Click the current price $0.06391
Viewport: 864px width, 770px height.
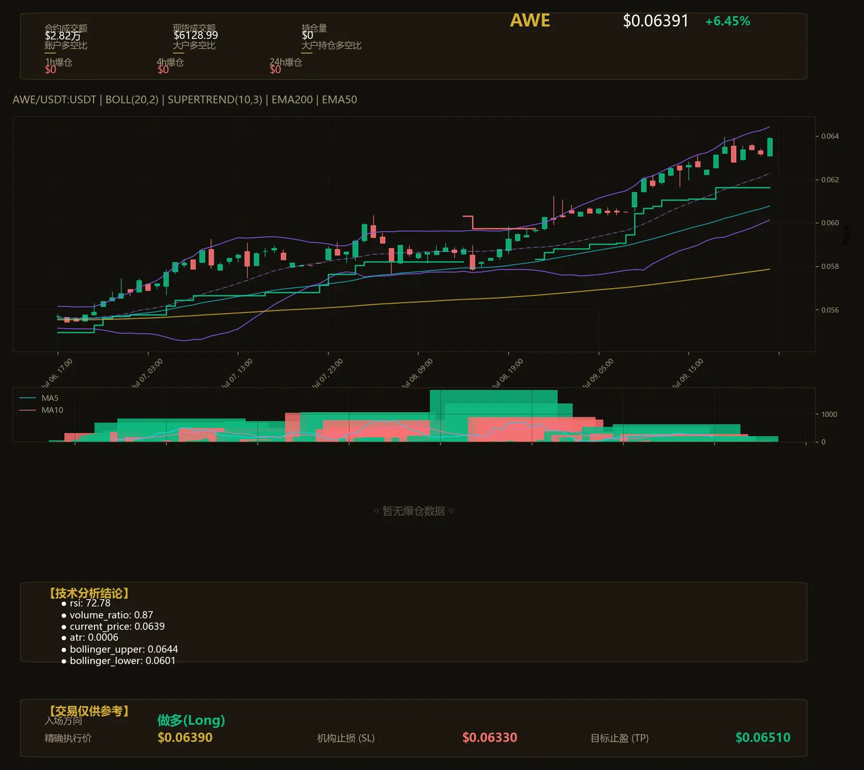[655, 21]
